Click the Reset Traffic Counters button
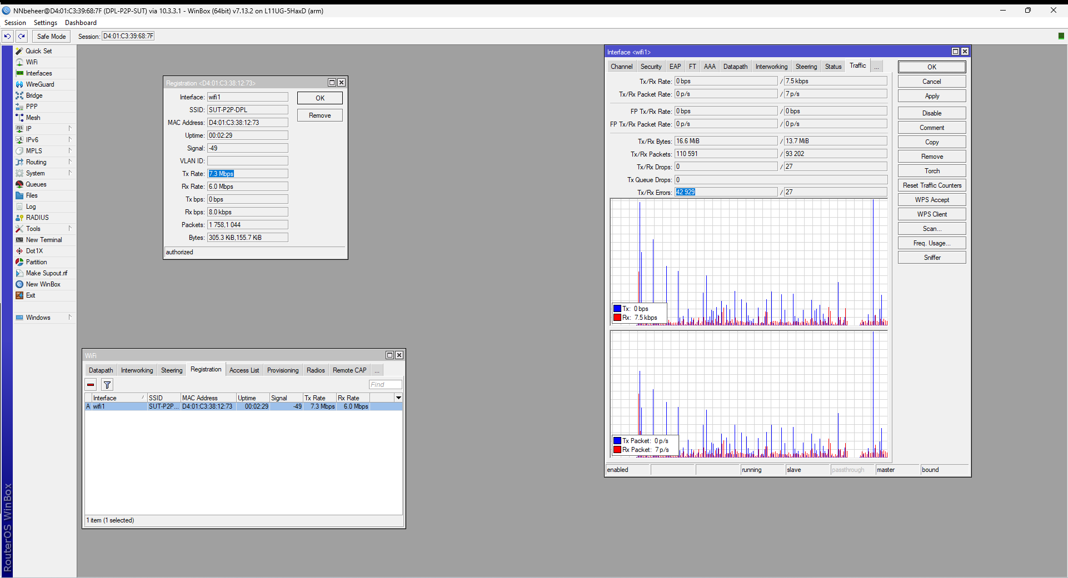Image resolution: width=1068 pixels, height=578 pixels. click(931, 185)
